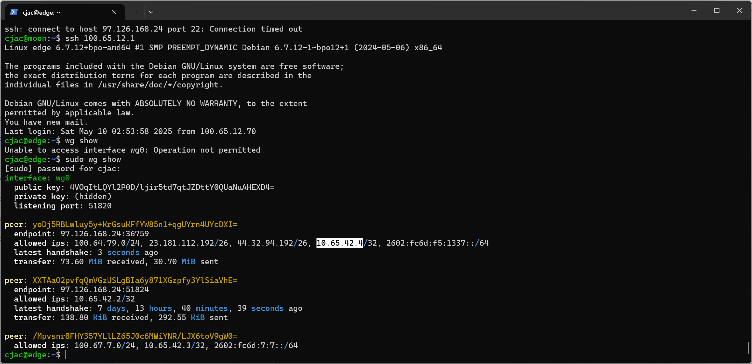Minimize the terminal window
Image resolution: width=752 pixels, height=364 pixels.
[694, 11]
